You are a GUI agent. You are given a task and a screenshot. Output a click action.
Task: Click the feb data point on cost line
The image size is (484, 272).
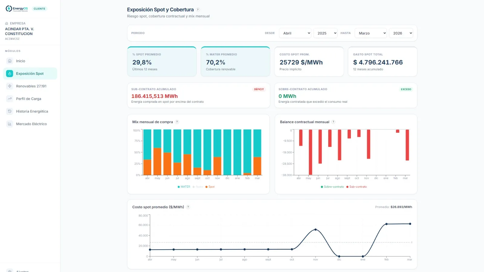(x=386, y=224)
